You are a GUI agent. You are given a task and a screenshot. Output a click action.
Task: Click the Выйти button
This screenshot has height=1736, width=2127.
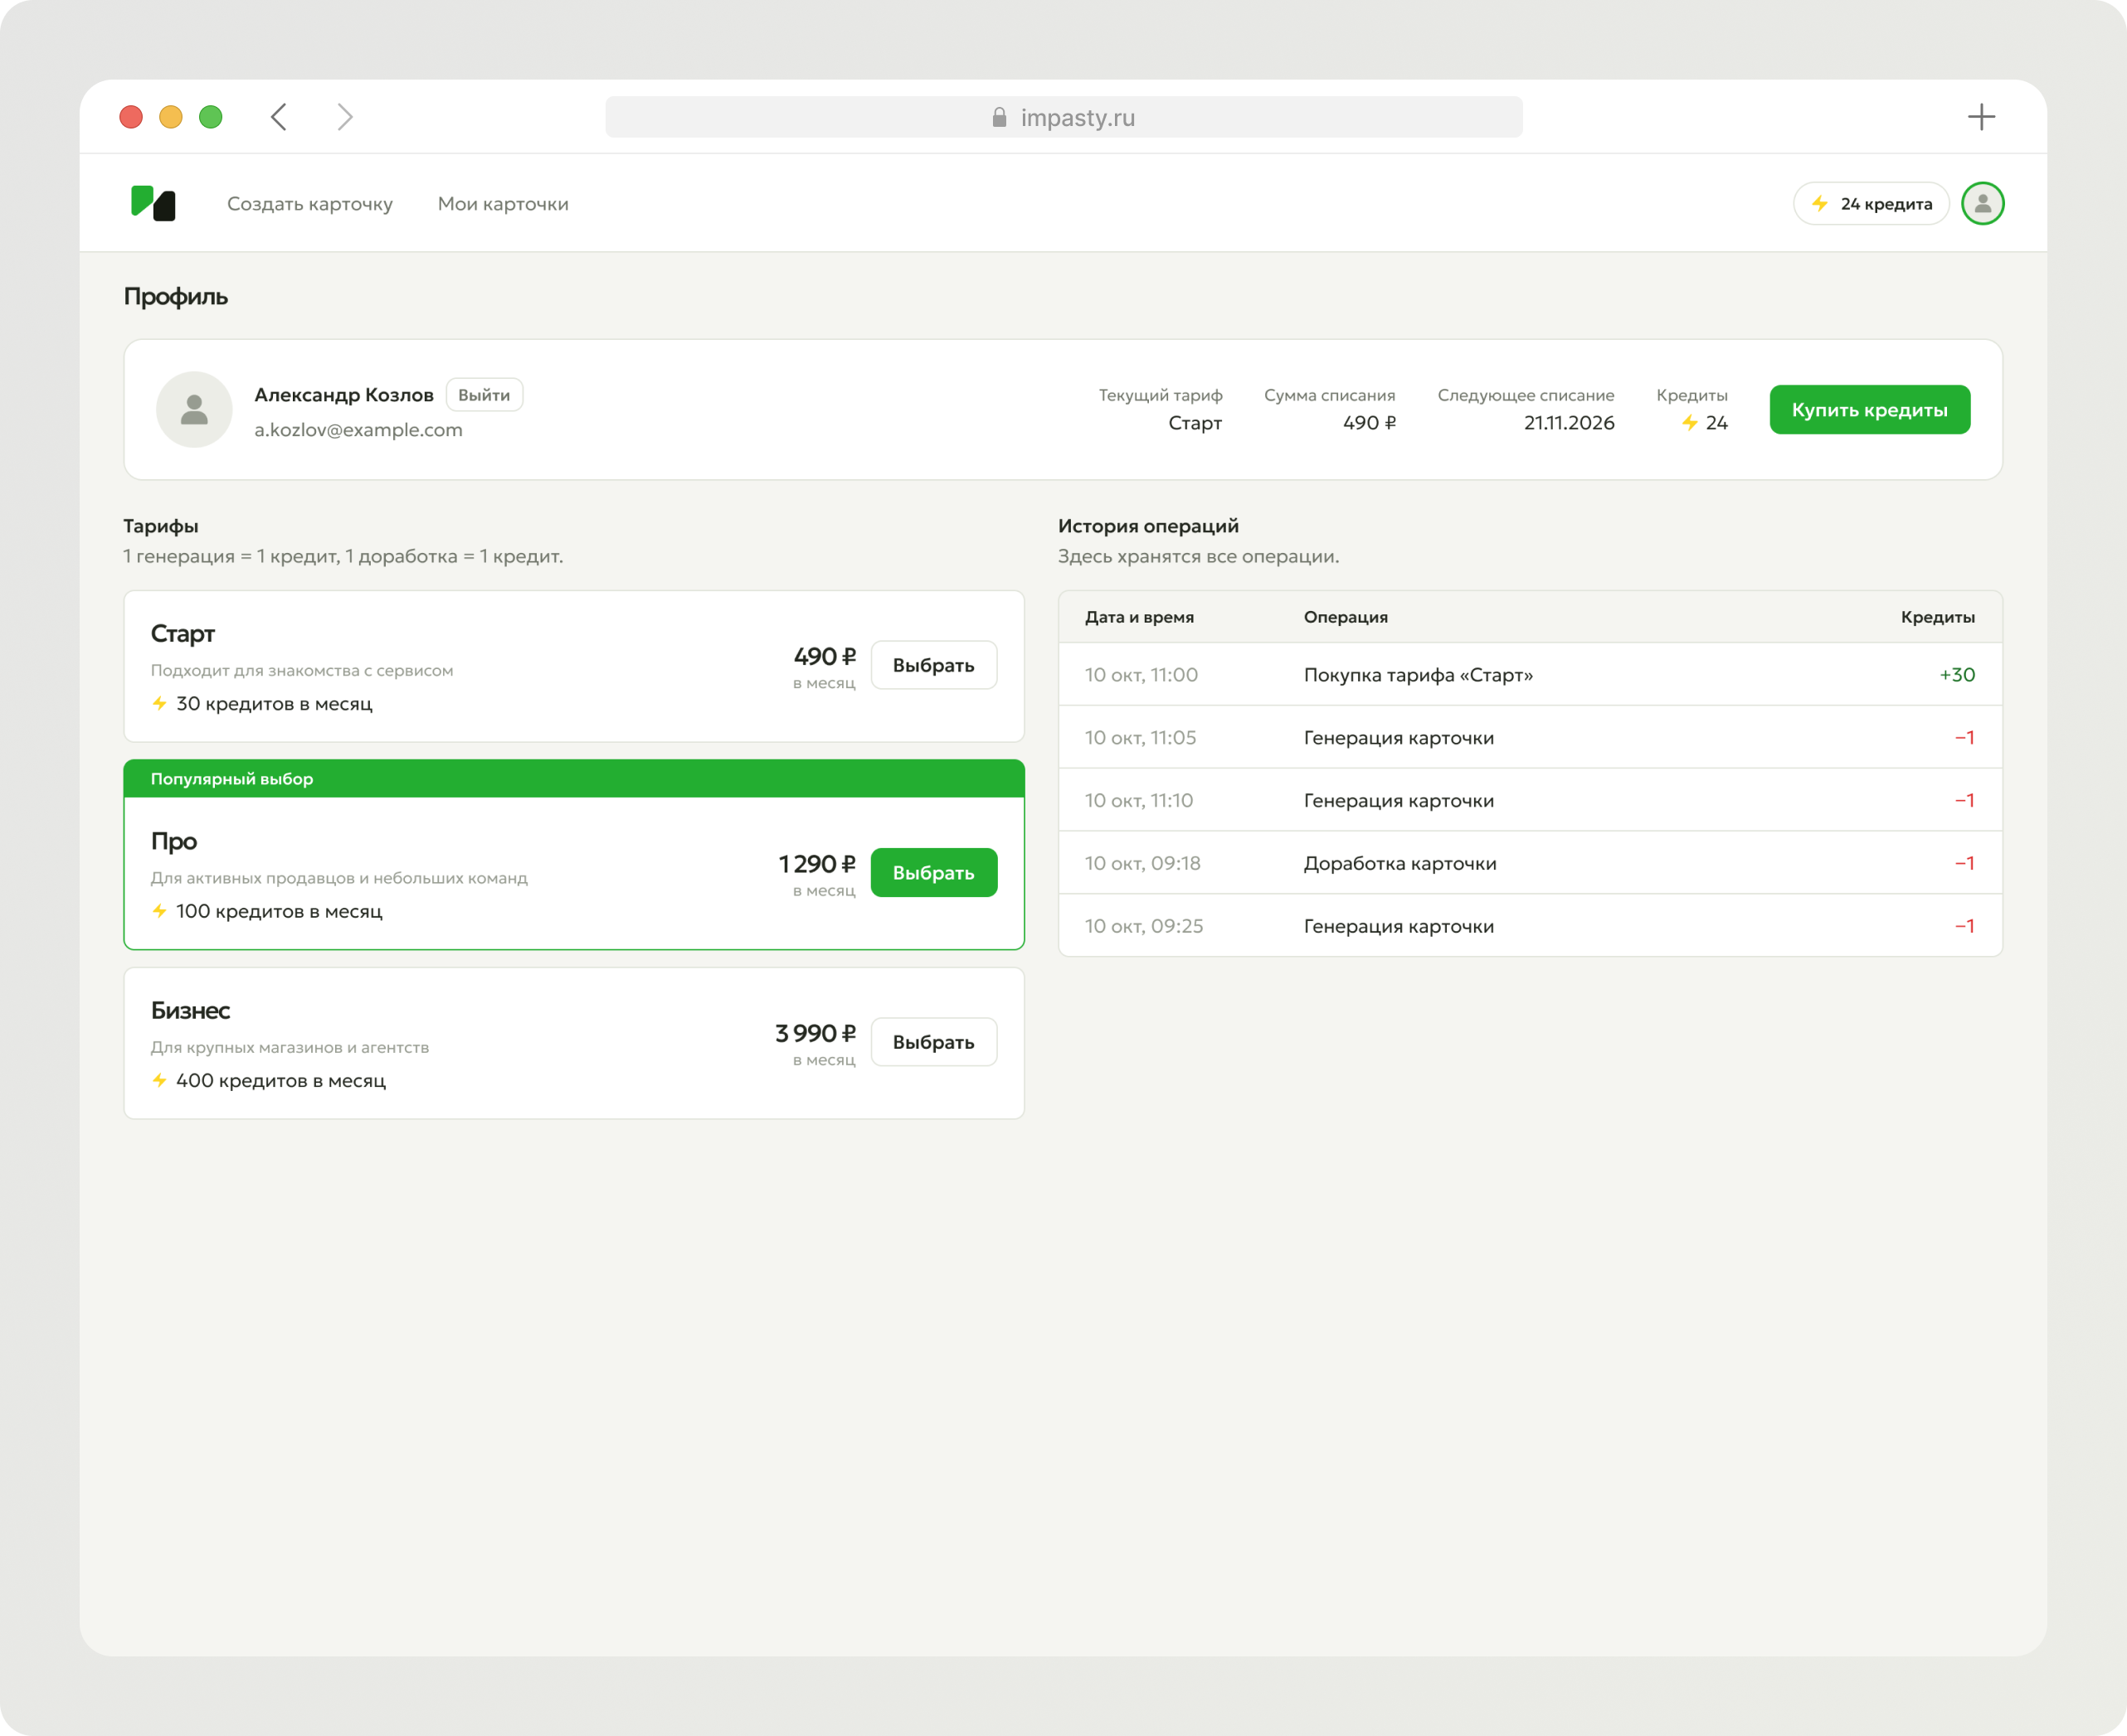(x=484, y=395)
